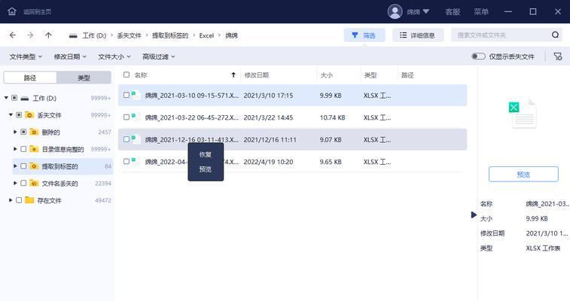Sort by the 类型 column header
Screen dimensions: 570x301
[x=370, y=75]
